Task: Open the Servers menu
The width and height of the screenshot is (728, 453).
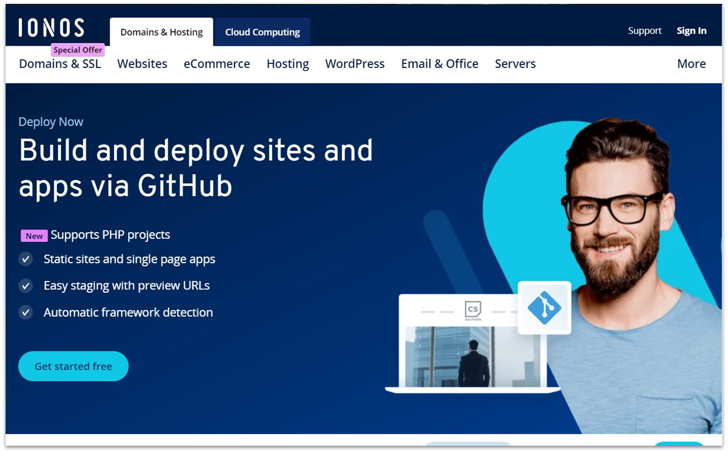Action: coord(515,64)
